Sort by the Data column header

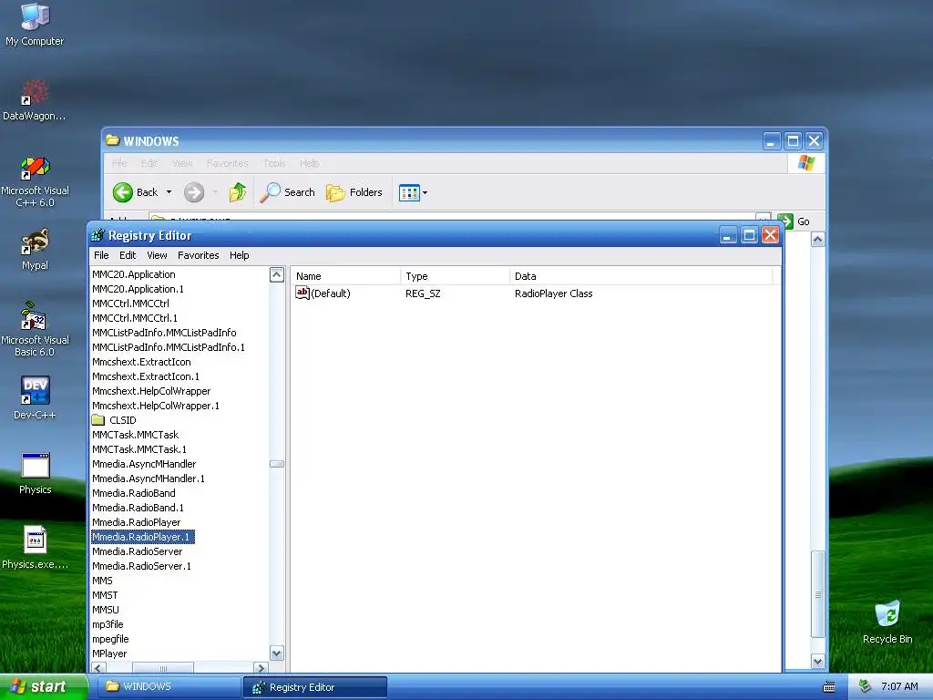coord(641,276)
